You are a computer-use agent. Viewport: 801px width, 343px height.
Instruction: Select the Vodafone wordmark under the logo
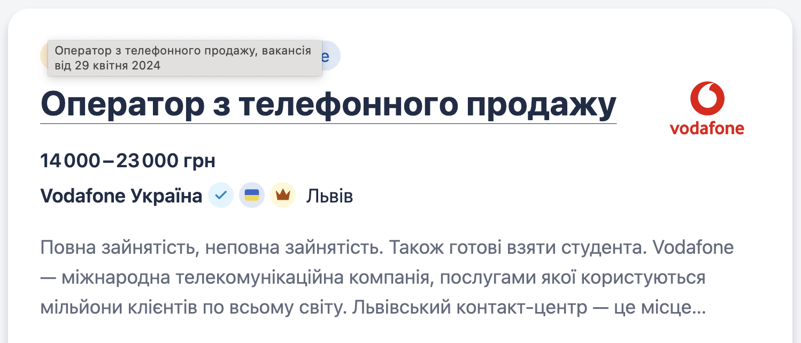[x=707, y=128]
